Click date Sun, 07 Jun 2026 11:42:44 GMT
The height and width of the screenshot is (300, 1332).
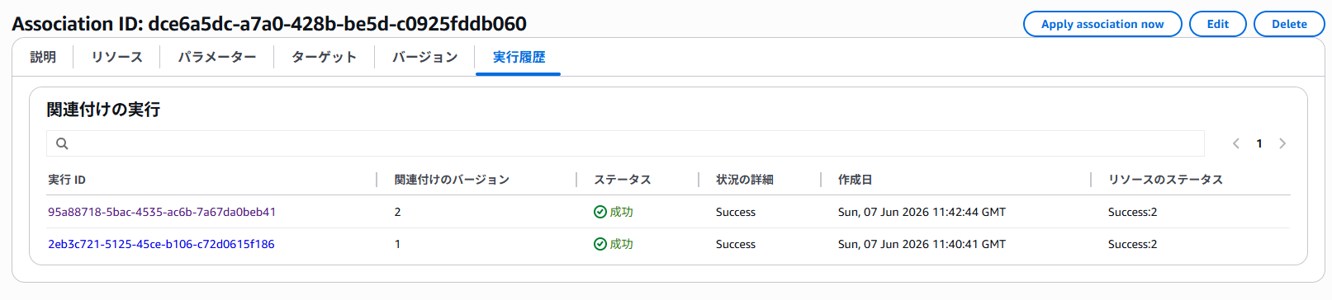[922, 212]
